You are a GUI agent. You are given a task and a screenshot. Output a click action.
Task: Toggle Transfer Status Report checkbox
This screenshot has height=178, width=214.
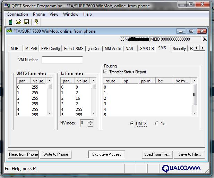(105, 72)
